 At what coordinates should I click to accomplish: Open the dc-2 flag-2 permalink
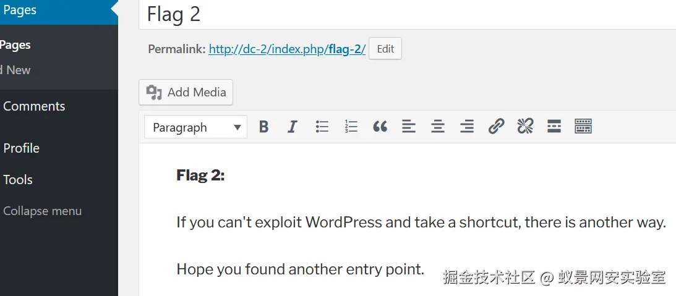coord(287,49)
